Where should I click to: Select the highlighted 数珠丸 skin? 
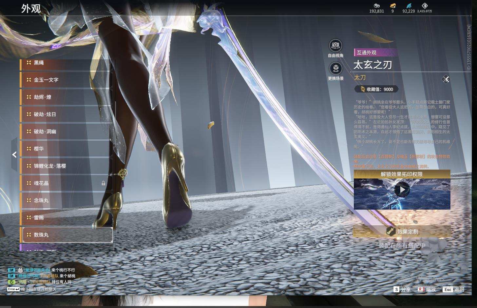[67, 235]
